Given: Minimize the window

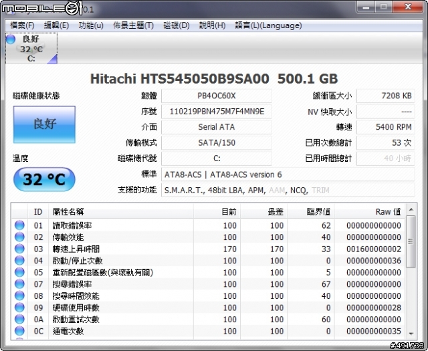Looking at the screenshot, I should (x=366, y=7).
